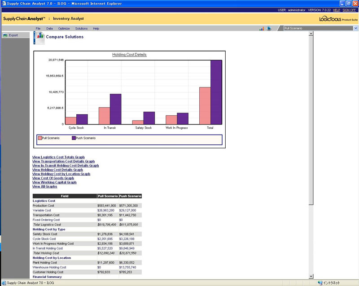
Task: Open View Holding Cost Details Graph link
Action: click(57, 170)
